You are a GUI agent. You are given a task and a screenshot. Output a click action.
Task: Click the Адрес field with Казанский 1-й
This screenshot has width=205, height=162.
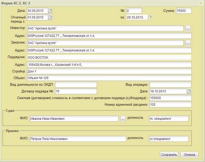[x=109, y=65]
